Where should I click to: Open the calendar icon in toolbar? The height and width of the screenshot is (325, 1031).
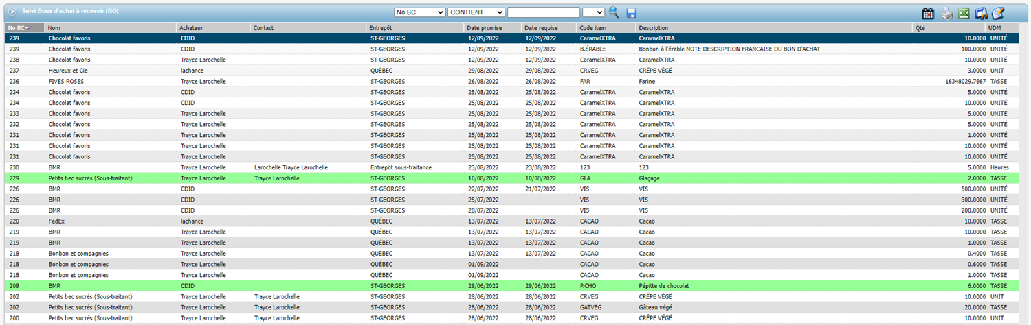pyautogui.click(x=928, y=12)
